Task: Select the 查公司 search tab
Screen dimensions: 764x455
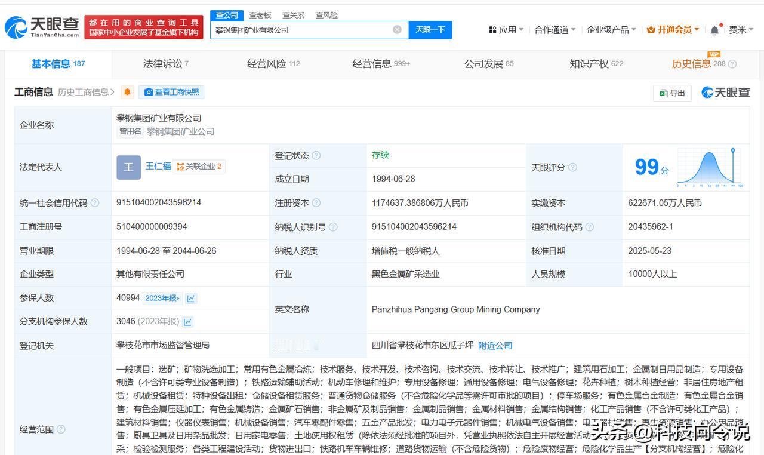Action: pos(227,15)
